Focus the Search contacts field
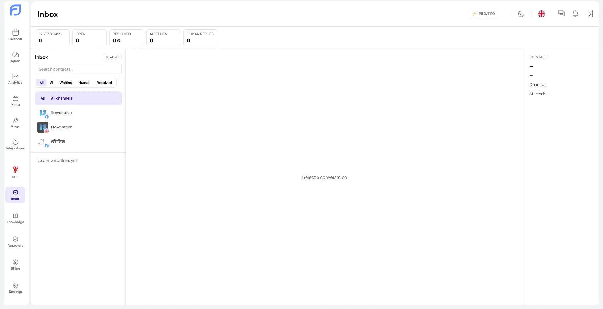The width and height of the screenshot is (603, 309). click(x=78, y=69)
